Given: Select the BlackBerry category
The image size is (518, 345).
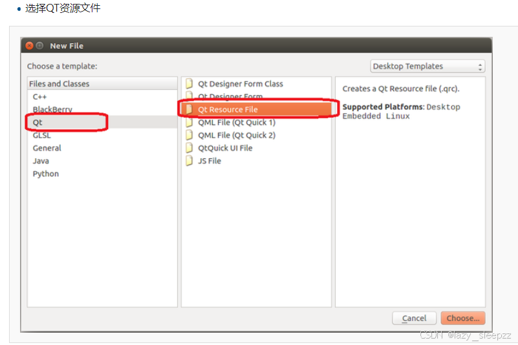Looking at the screenshot, I should tap(102, 109).
